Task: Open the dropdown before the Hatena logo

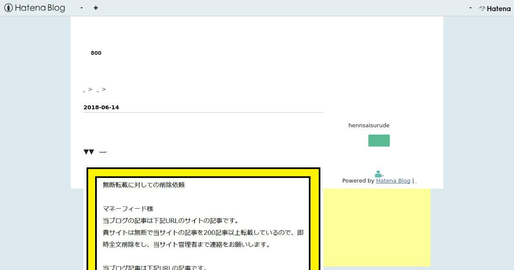Action: [x=470, y=8]
